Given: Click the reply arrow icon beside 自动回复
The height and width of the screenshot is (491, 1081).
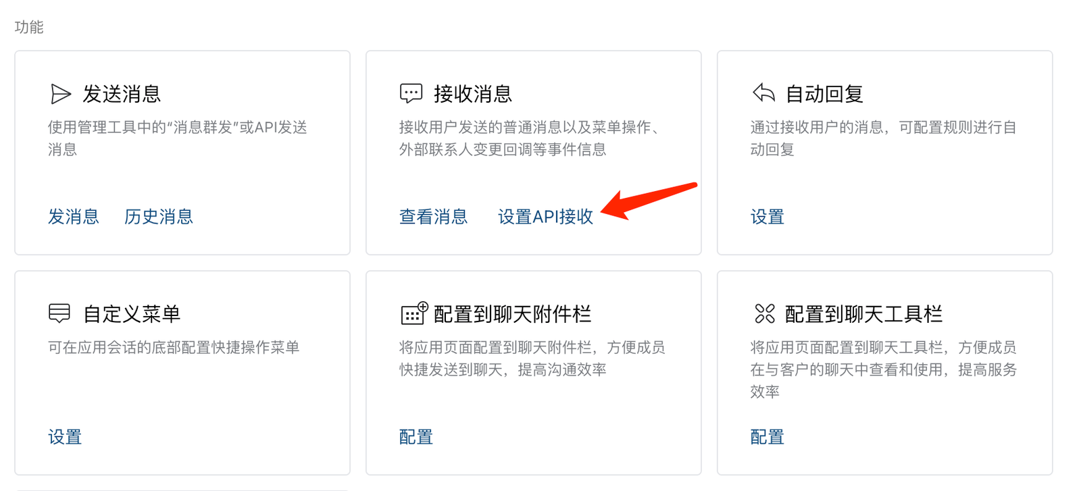Looking at the screenshot, I should [763, 93].
